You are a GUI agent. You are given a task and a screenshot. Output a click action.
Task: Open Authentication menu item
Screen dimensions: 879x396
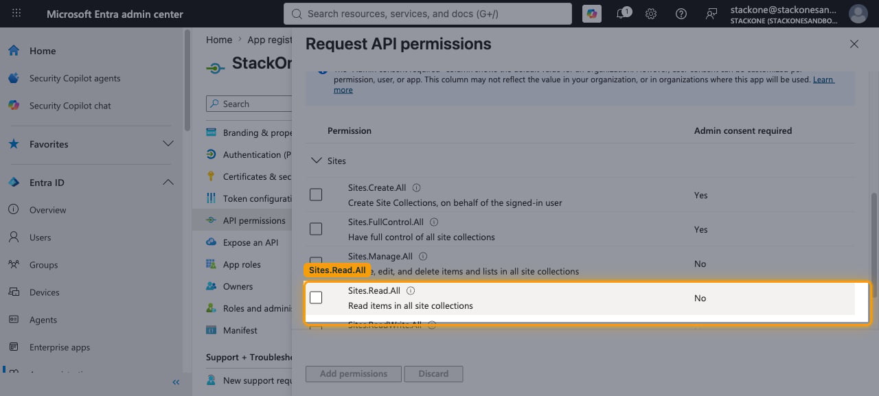pos(248,154)
